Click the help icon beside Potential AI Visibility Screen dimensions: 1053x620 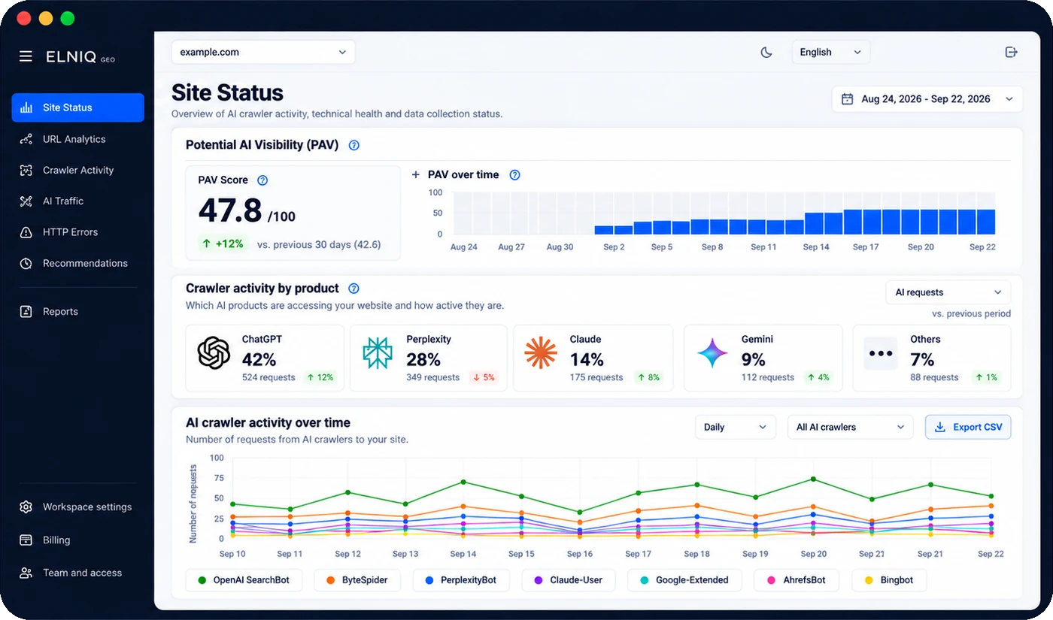click(354, 145)
